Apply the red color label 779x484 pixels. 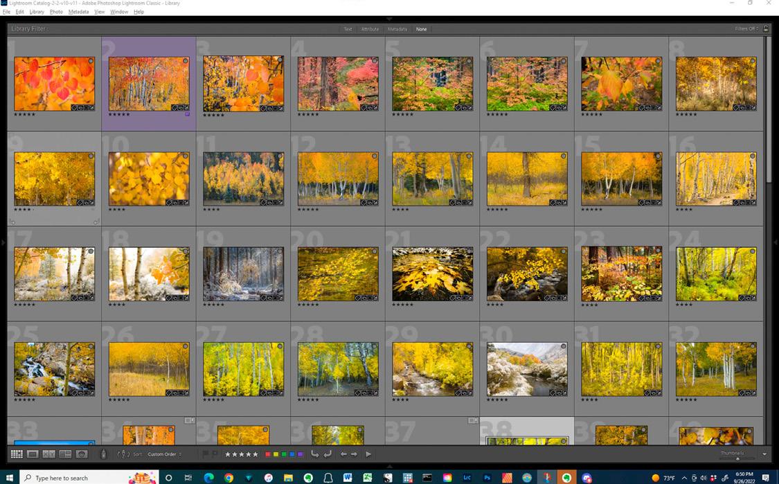(x=268, y=454)
